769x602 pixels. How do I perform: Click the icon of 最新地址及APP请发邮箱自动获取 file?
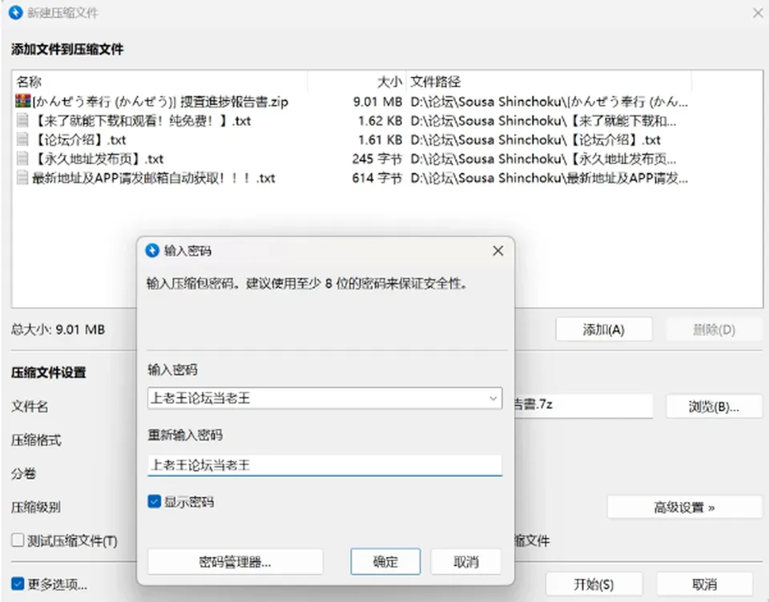22,178
